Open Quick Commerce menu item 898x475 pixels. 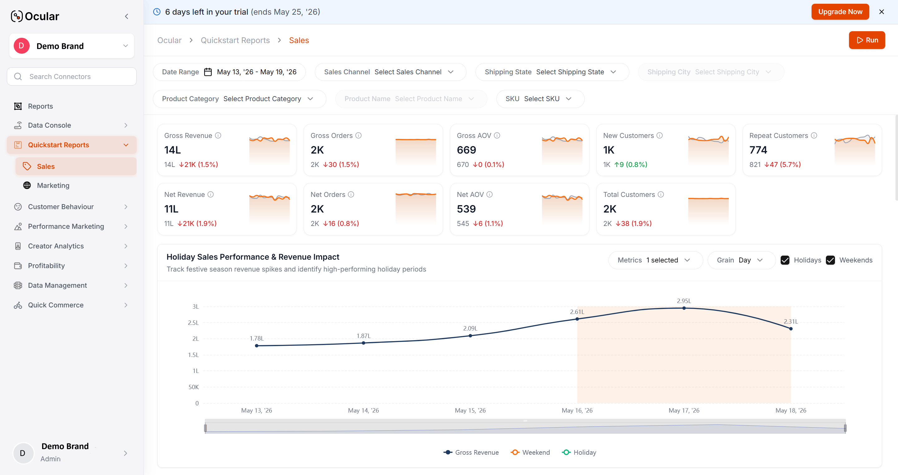(72, 305)
